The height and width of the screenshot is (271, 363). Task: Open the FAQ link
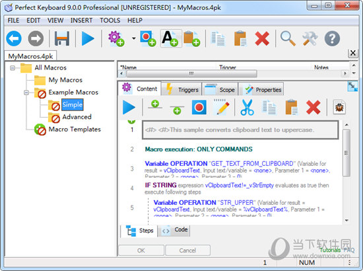tap(349, 250)
